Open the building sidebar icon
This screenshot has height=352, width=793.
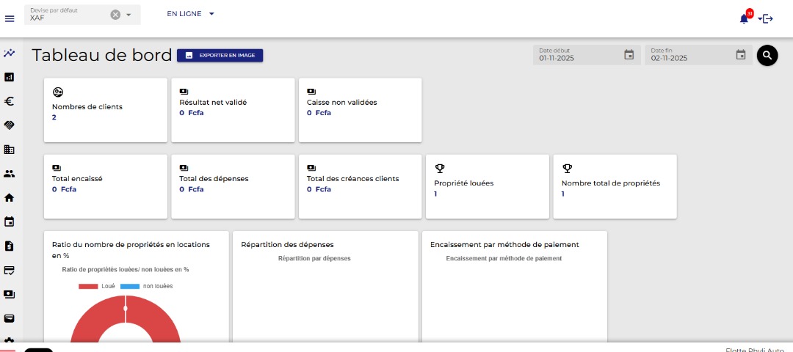point(9,150)
